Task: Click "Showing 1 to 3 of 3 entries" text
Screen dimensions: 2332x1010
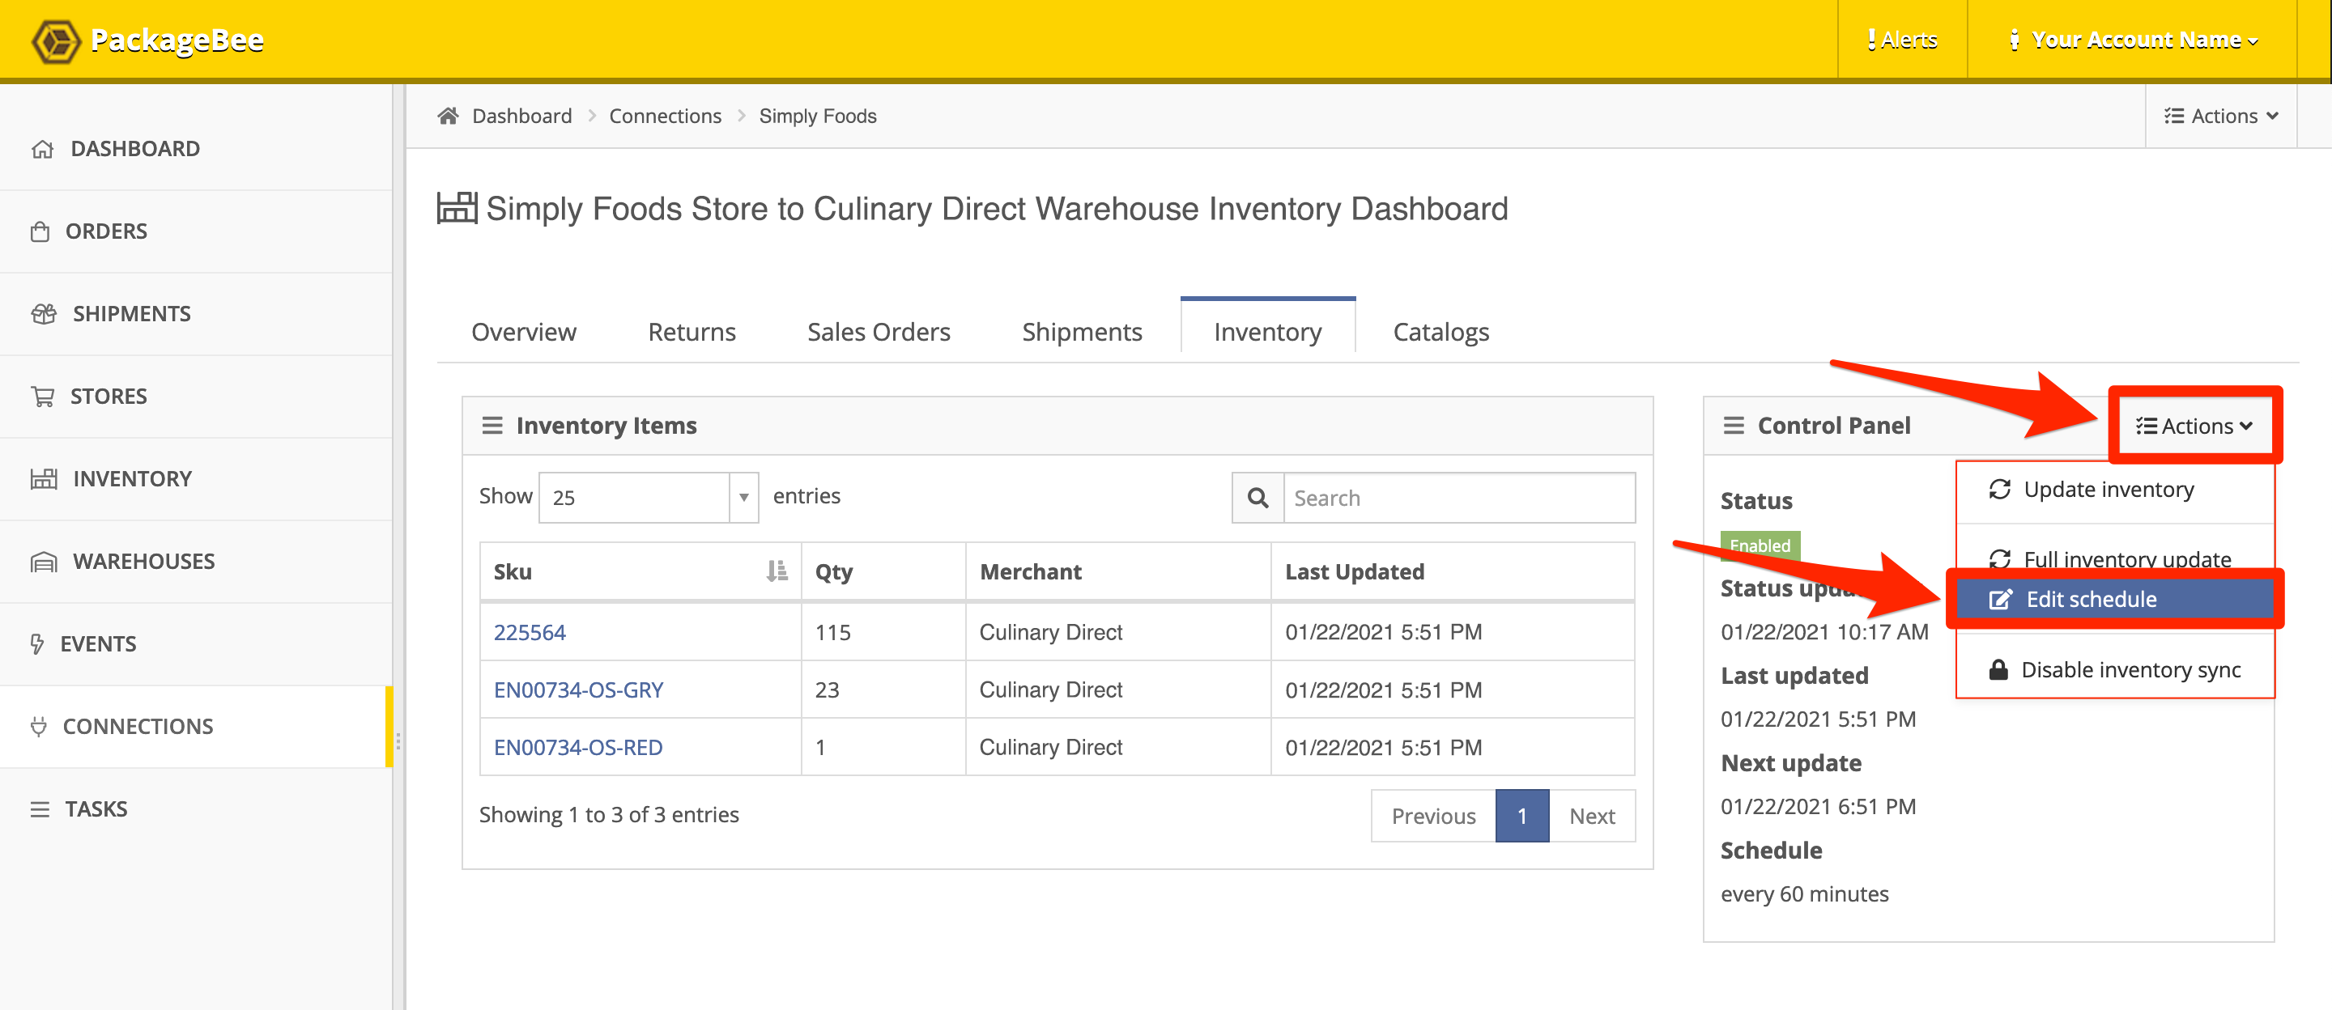Action: 609,816
